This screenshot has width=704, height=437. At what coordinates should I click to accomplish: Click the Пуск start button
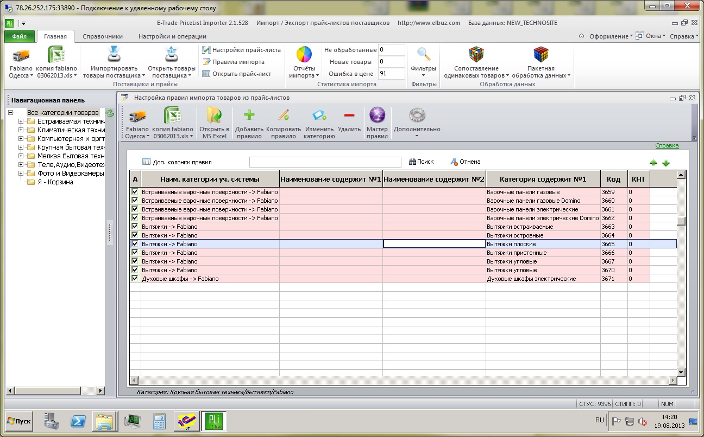19,421
